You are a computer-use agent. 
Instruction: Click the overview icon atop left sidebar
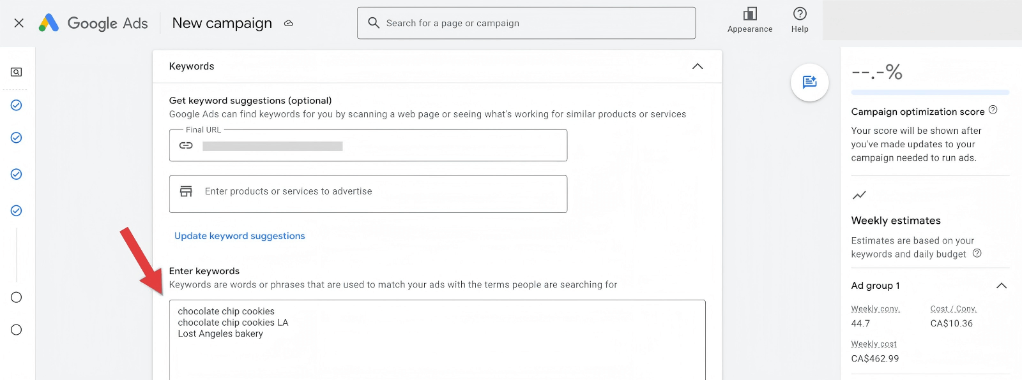17,72
